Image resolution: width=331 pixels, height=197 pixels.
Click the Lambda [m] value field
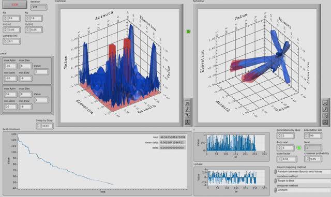point(14,41)
